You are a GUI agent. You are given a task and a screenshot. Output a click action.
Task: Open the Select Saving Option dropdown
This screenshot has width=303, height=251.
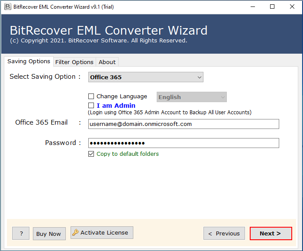pyautogui.click(x=145, y=77)
